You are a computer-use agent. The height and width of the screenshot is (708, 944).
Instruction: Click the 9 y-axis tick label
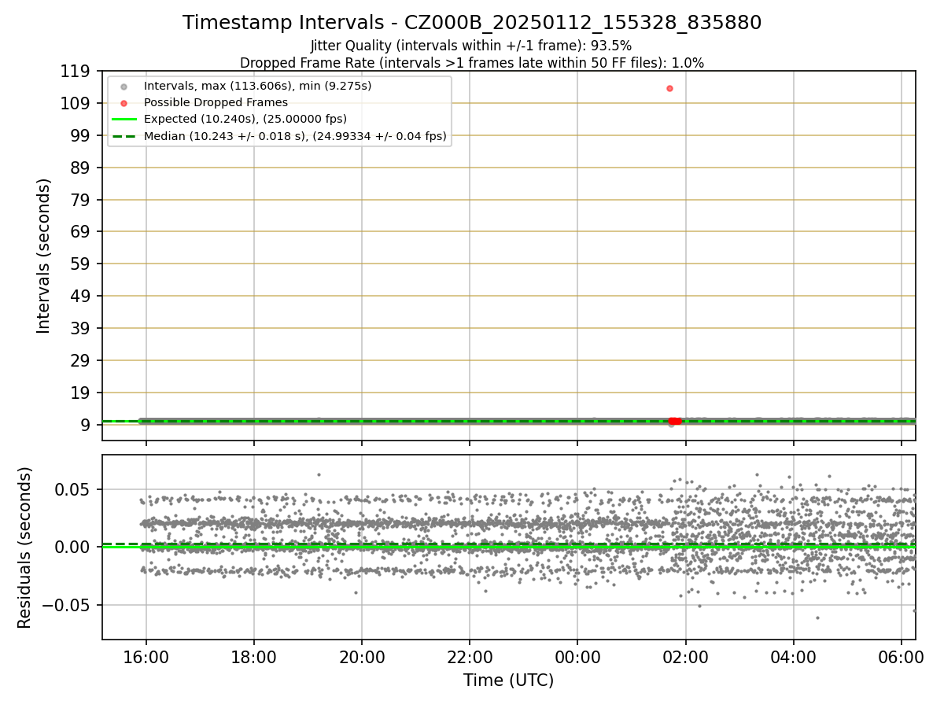pyautogui.click(x=87, y=425)
